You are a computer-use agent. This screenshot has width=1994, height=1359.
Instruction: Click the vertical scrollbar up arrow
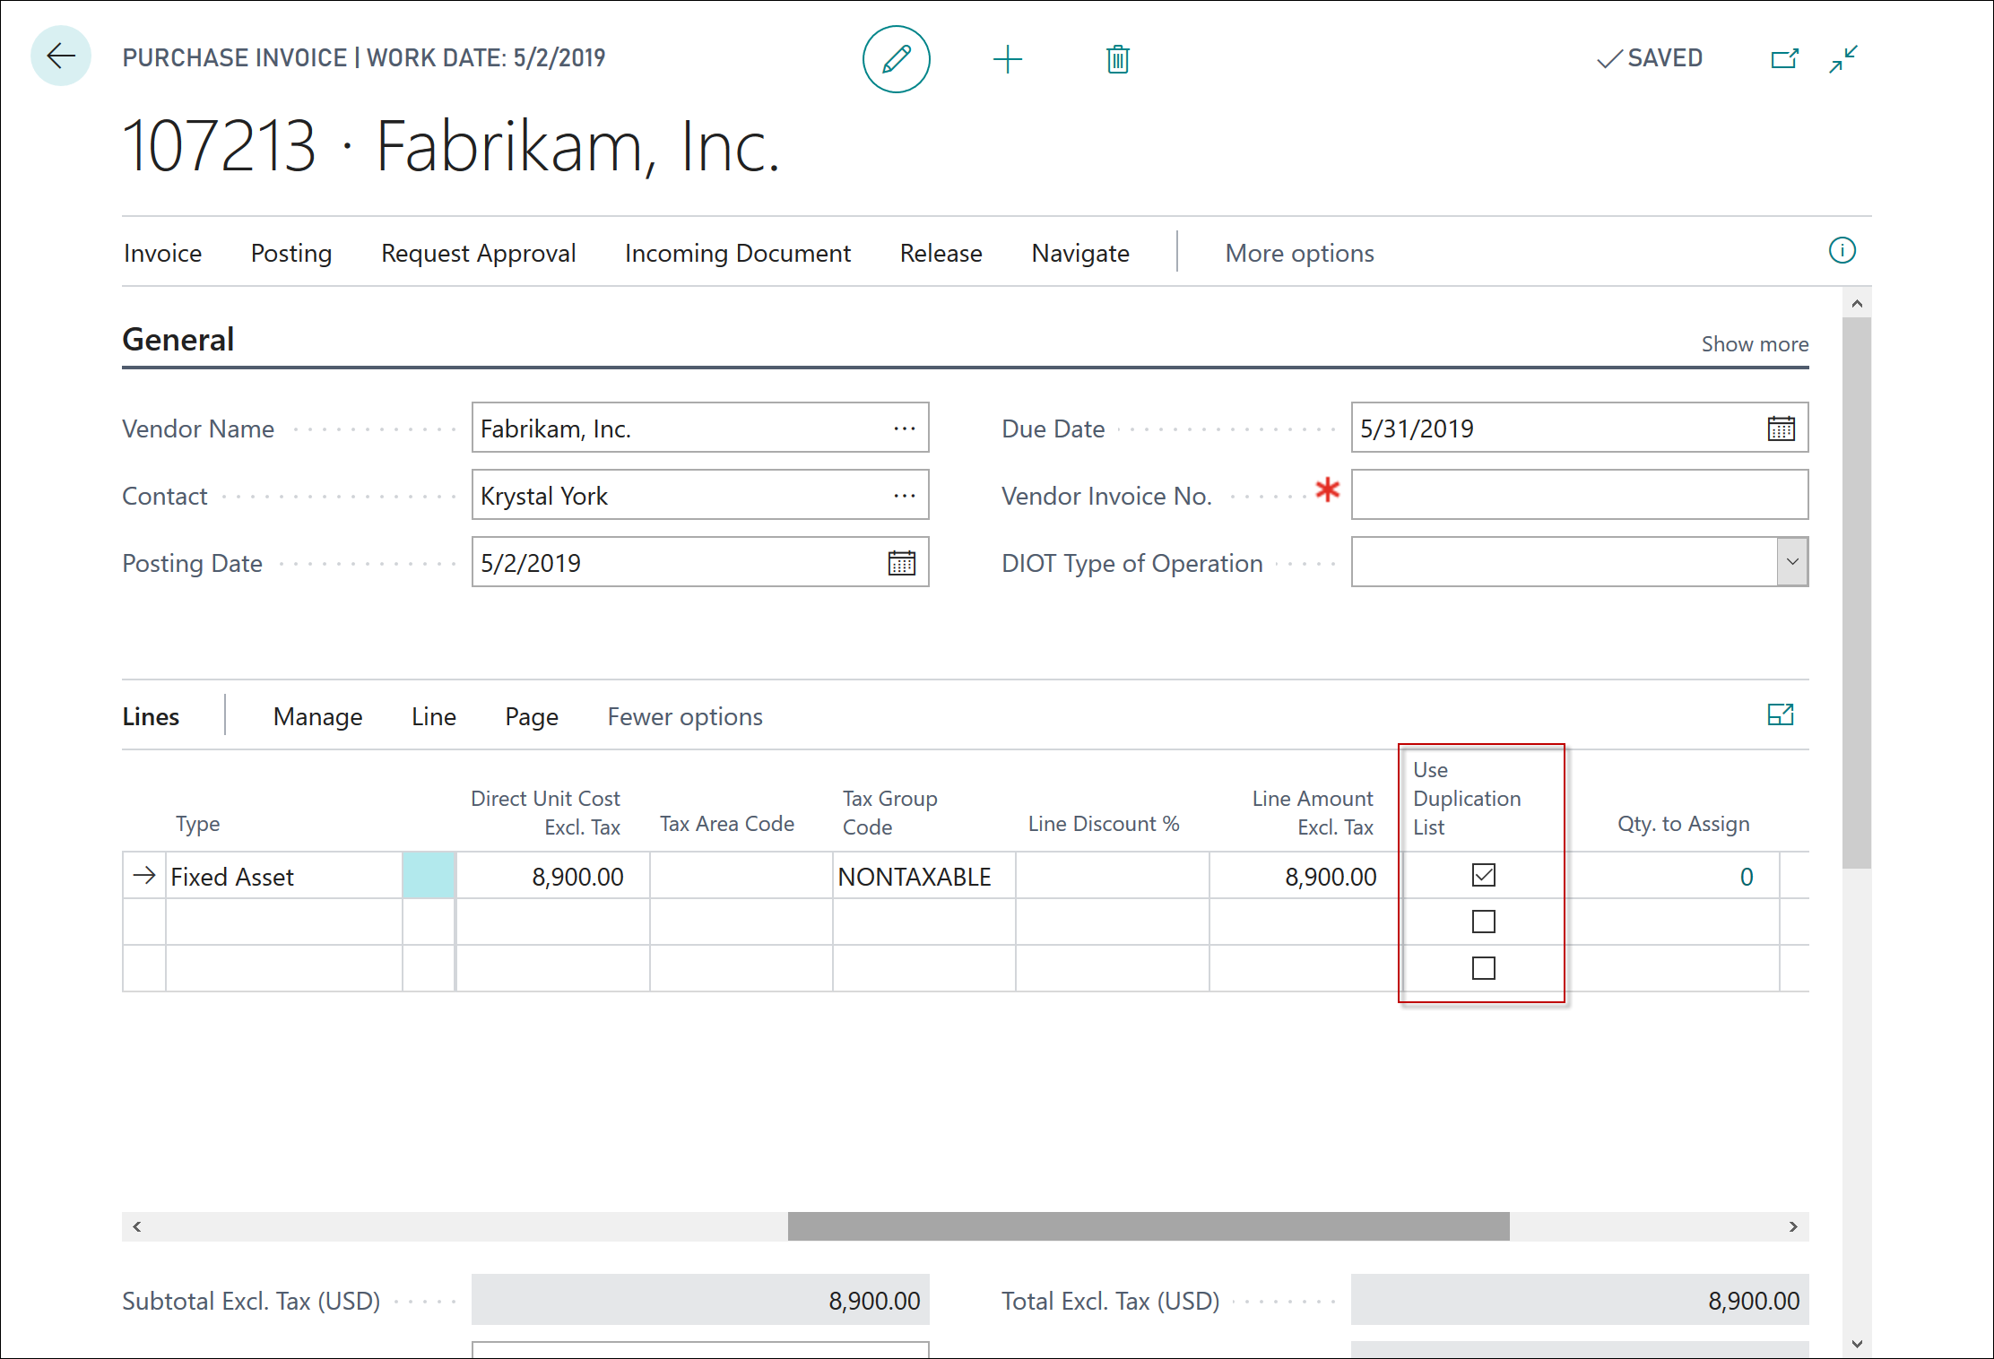1857,304
